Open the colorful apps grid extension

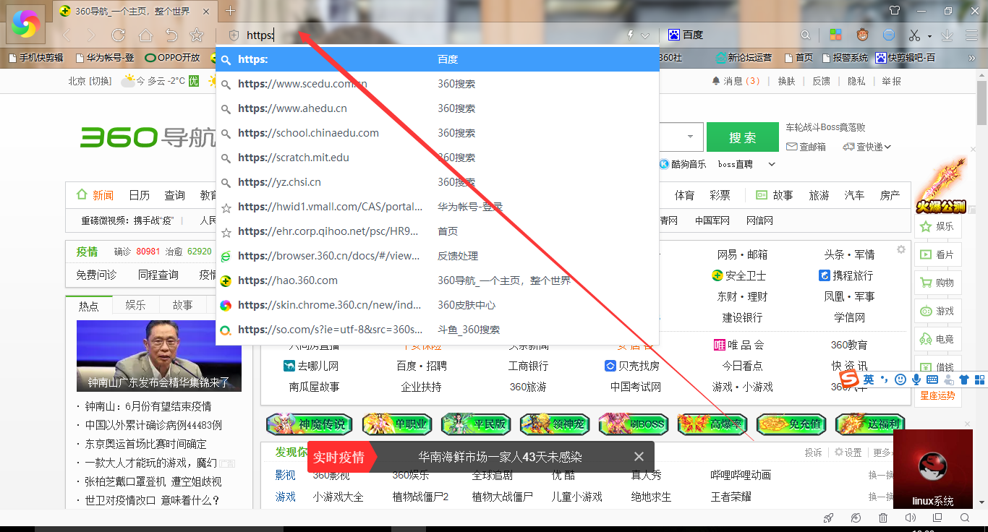835,35
